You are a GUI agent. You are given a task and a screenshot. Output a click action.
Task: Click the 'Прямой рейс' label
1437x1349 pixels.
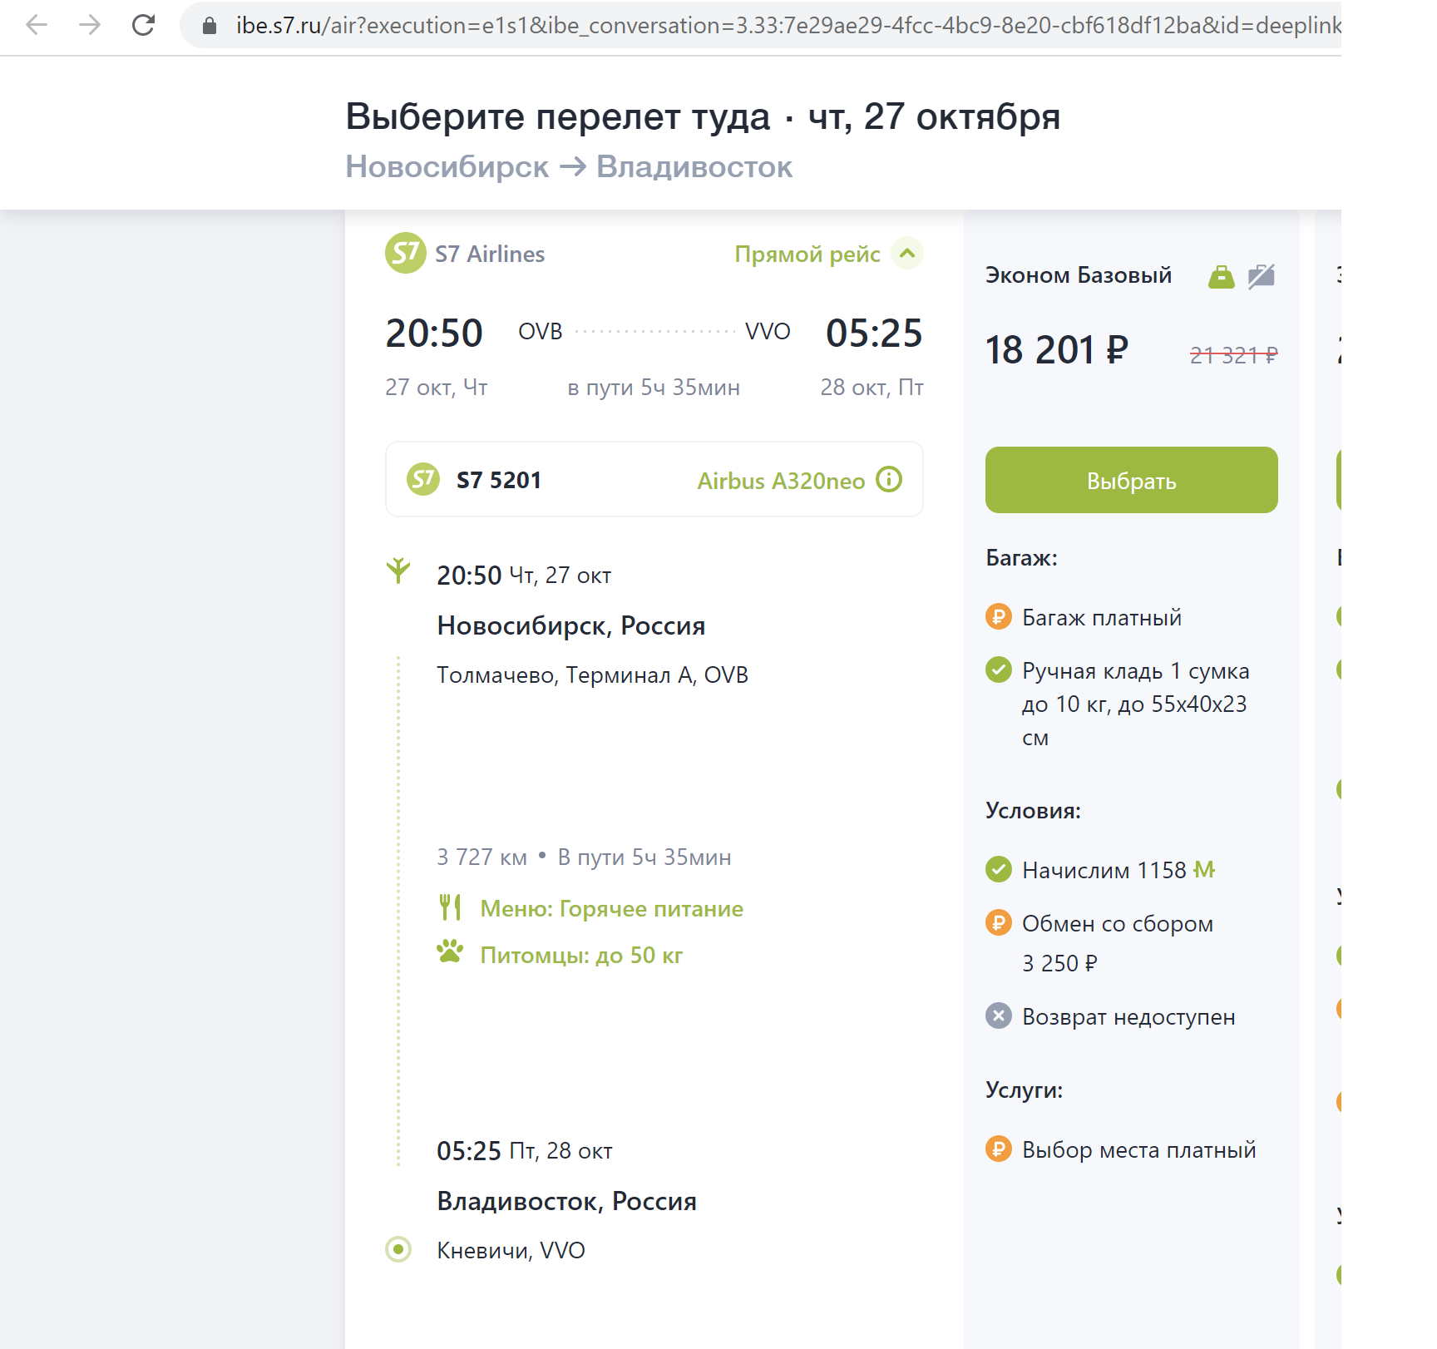tap(807, 254)
